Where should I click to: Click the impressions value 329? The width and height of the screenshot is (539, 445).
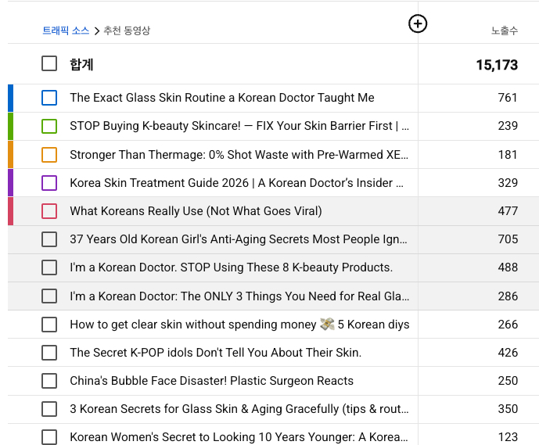(x=508, y=183)
